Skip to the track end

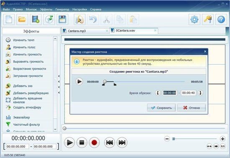click(122, 143)
